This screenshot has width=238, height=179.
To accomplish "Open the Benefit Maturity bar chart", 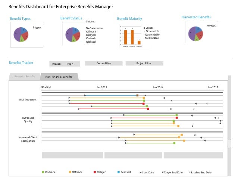I will (x=131, y=37).
